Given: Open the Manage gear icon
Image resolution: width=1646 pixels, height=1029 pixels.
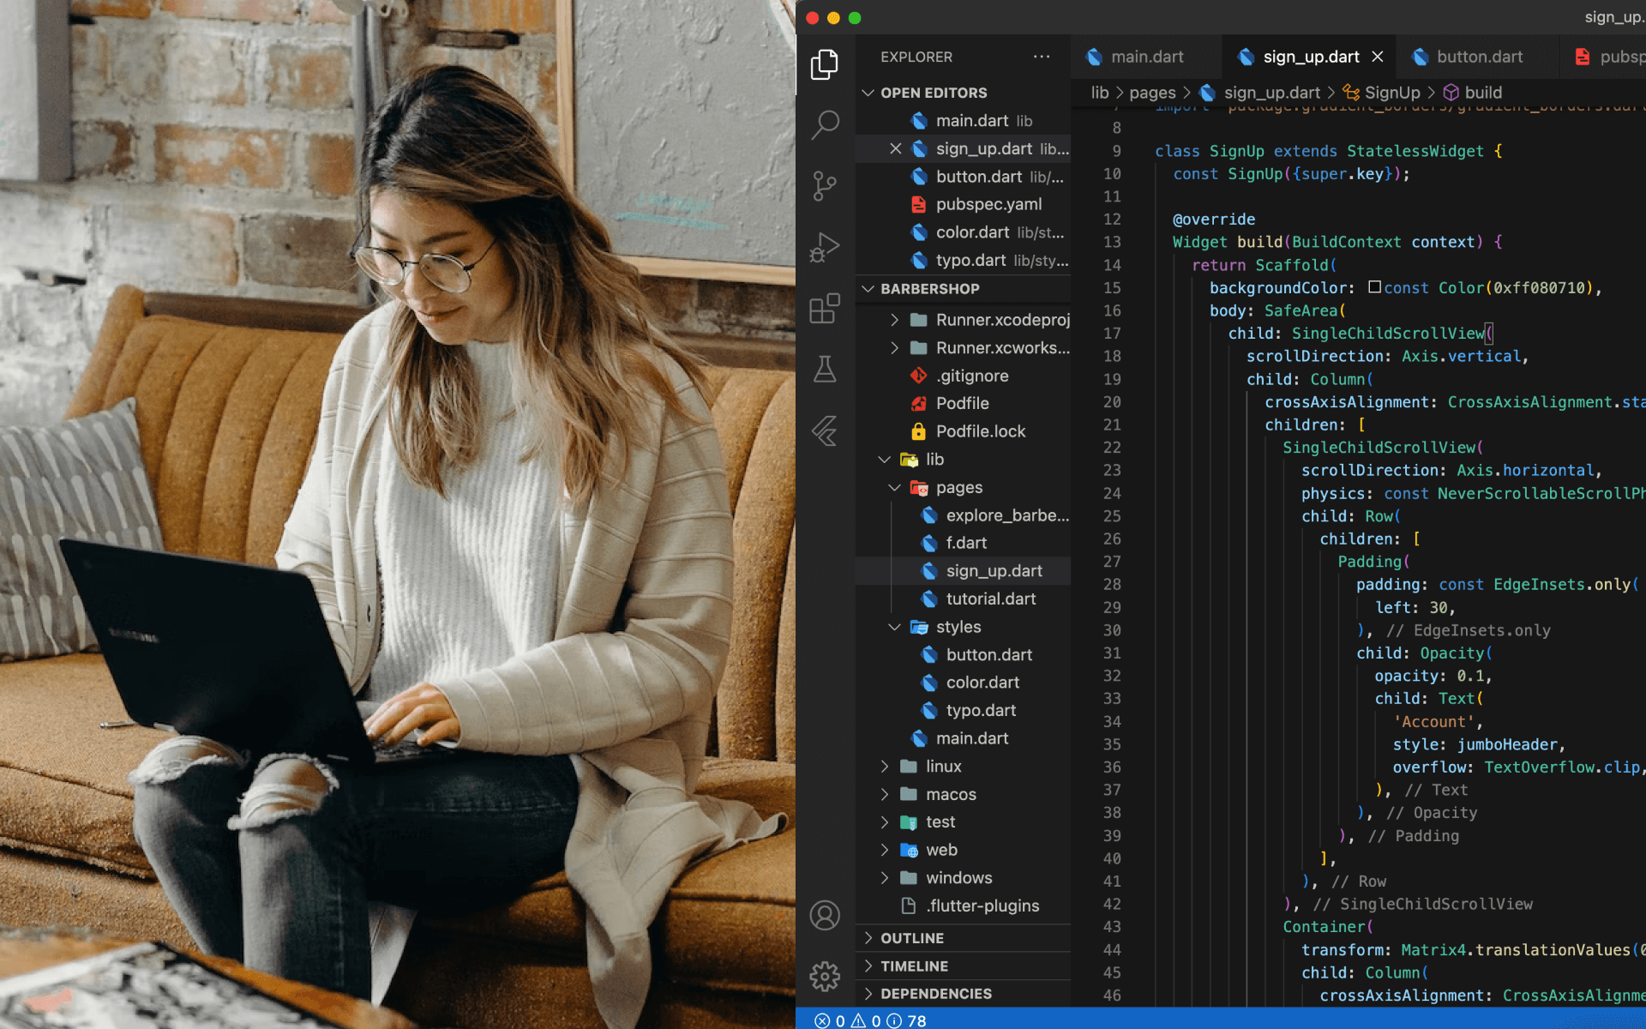Looking at the screenshot, I should 825,976.
